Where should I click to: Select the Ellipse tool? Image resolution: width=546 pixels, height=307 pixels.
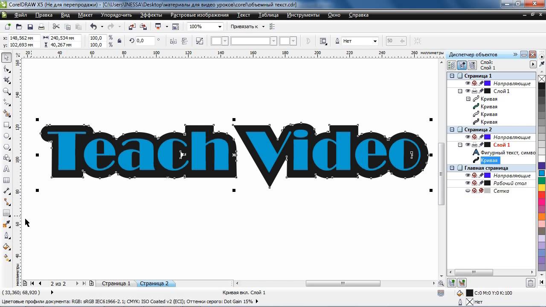coord(6,136)
